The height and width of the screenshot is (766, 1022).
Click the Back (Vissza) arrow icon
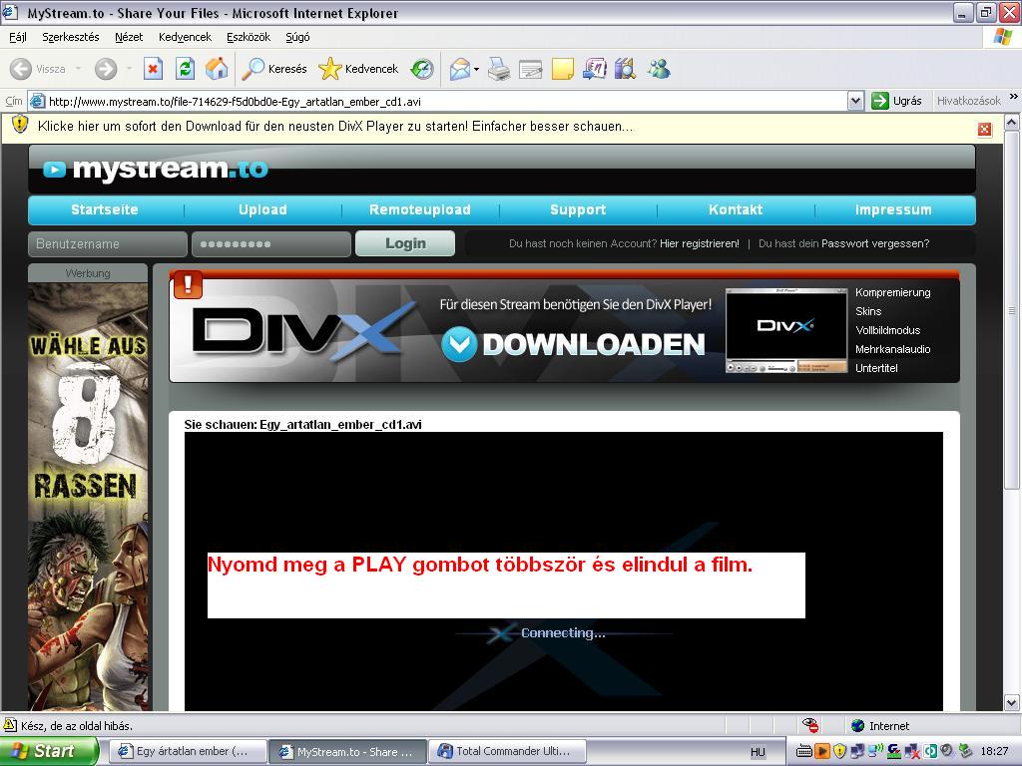pos(21,69)
